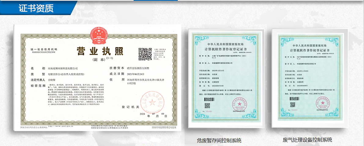Screen dimensions: 364x146
Task: Click the barcode on the 废气处理 certificate
Action: point(294,99)
